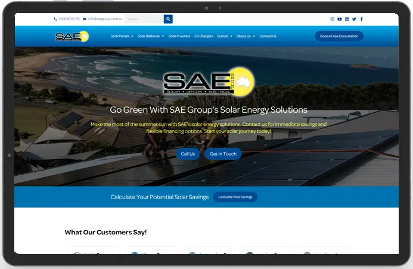This screenshot has width=413, height=269.
Task: Open the Facebook social icon
Action: point(361,19)
